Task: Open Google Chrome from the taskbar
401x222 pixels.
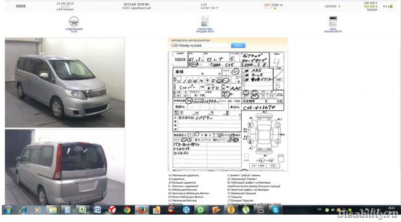Action: tap(127, 210)
